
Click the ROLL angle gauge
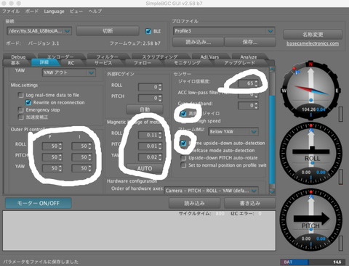(311, 154)
